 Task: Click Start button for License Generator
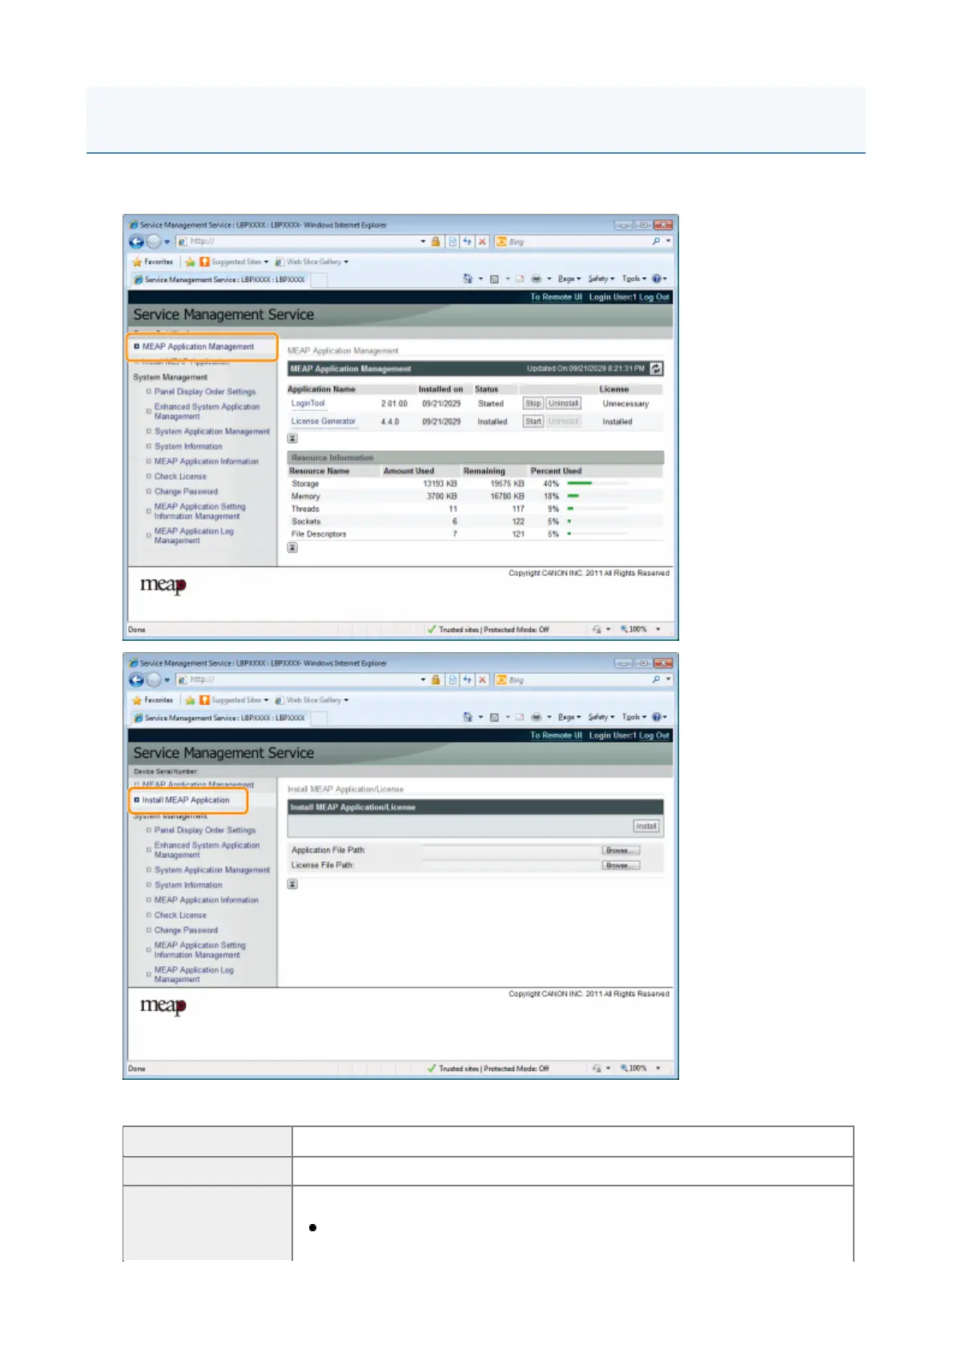point(533,421)
